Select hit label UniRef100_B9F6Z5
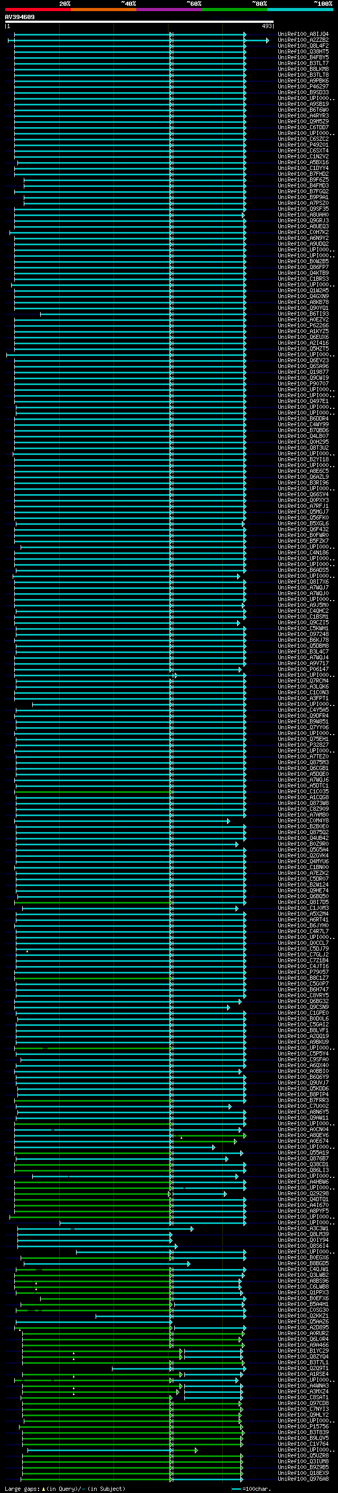This screenshot has height=1493, width=338. (303, 180)
